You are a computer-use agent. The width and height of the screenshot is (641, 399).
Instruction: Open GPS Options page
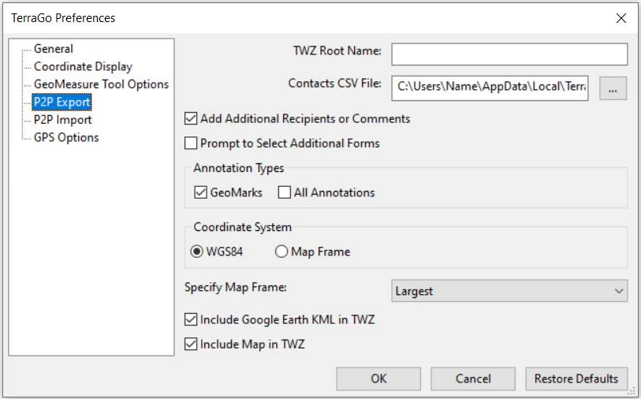pyautogui.click(x=66, y=137)
